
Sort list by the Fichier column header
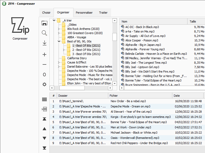[x=140, y=96]
